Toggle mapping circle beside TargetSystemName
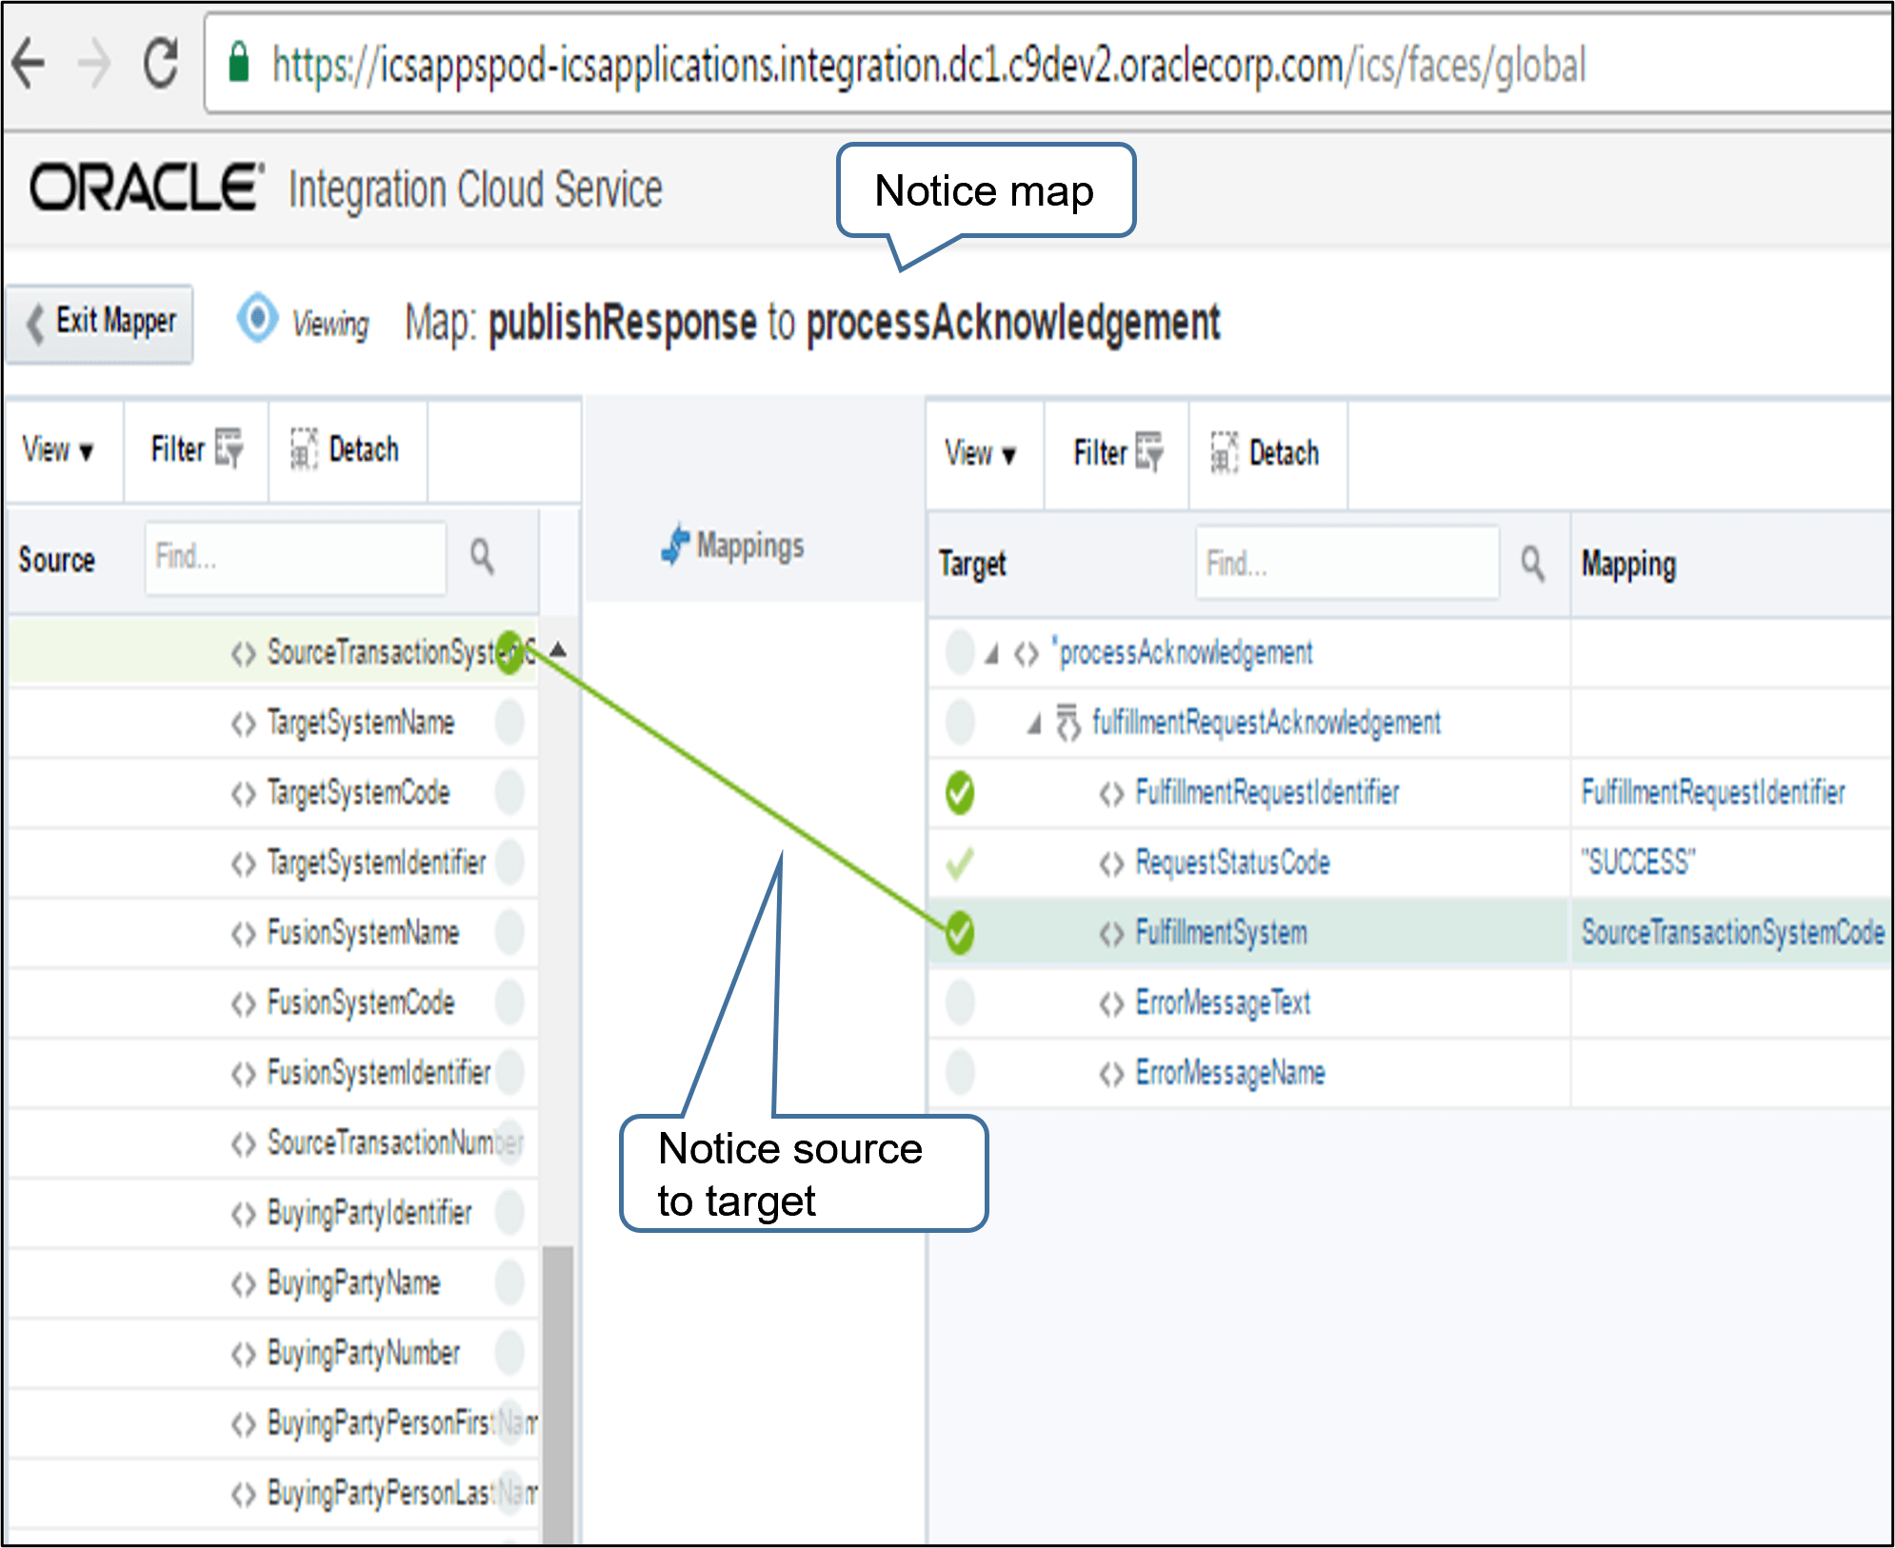 coord(509,723)
